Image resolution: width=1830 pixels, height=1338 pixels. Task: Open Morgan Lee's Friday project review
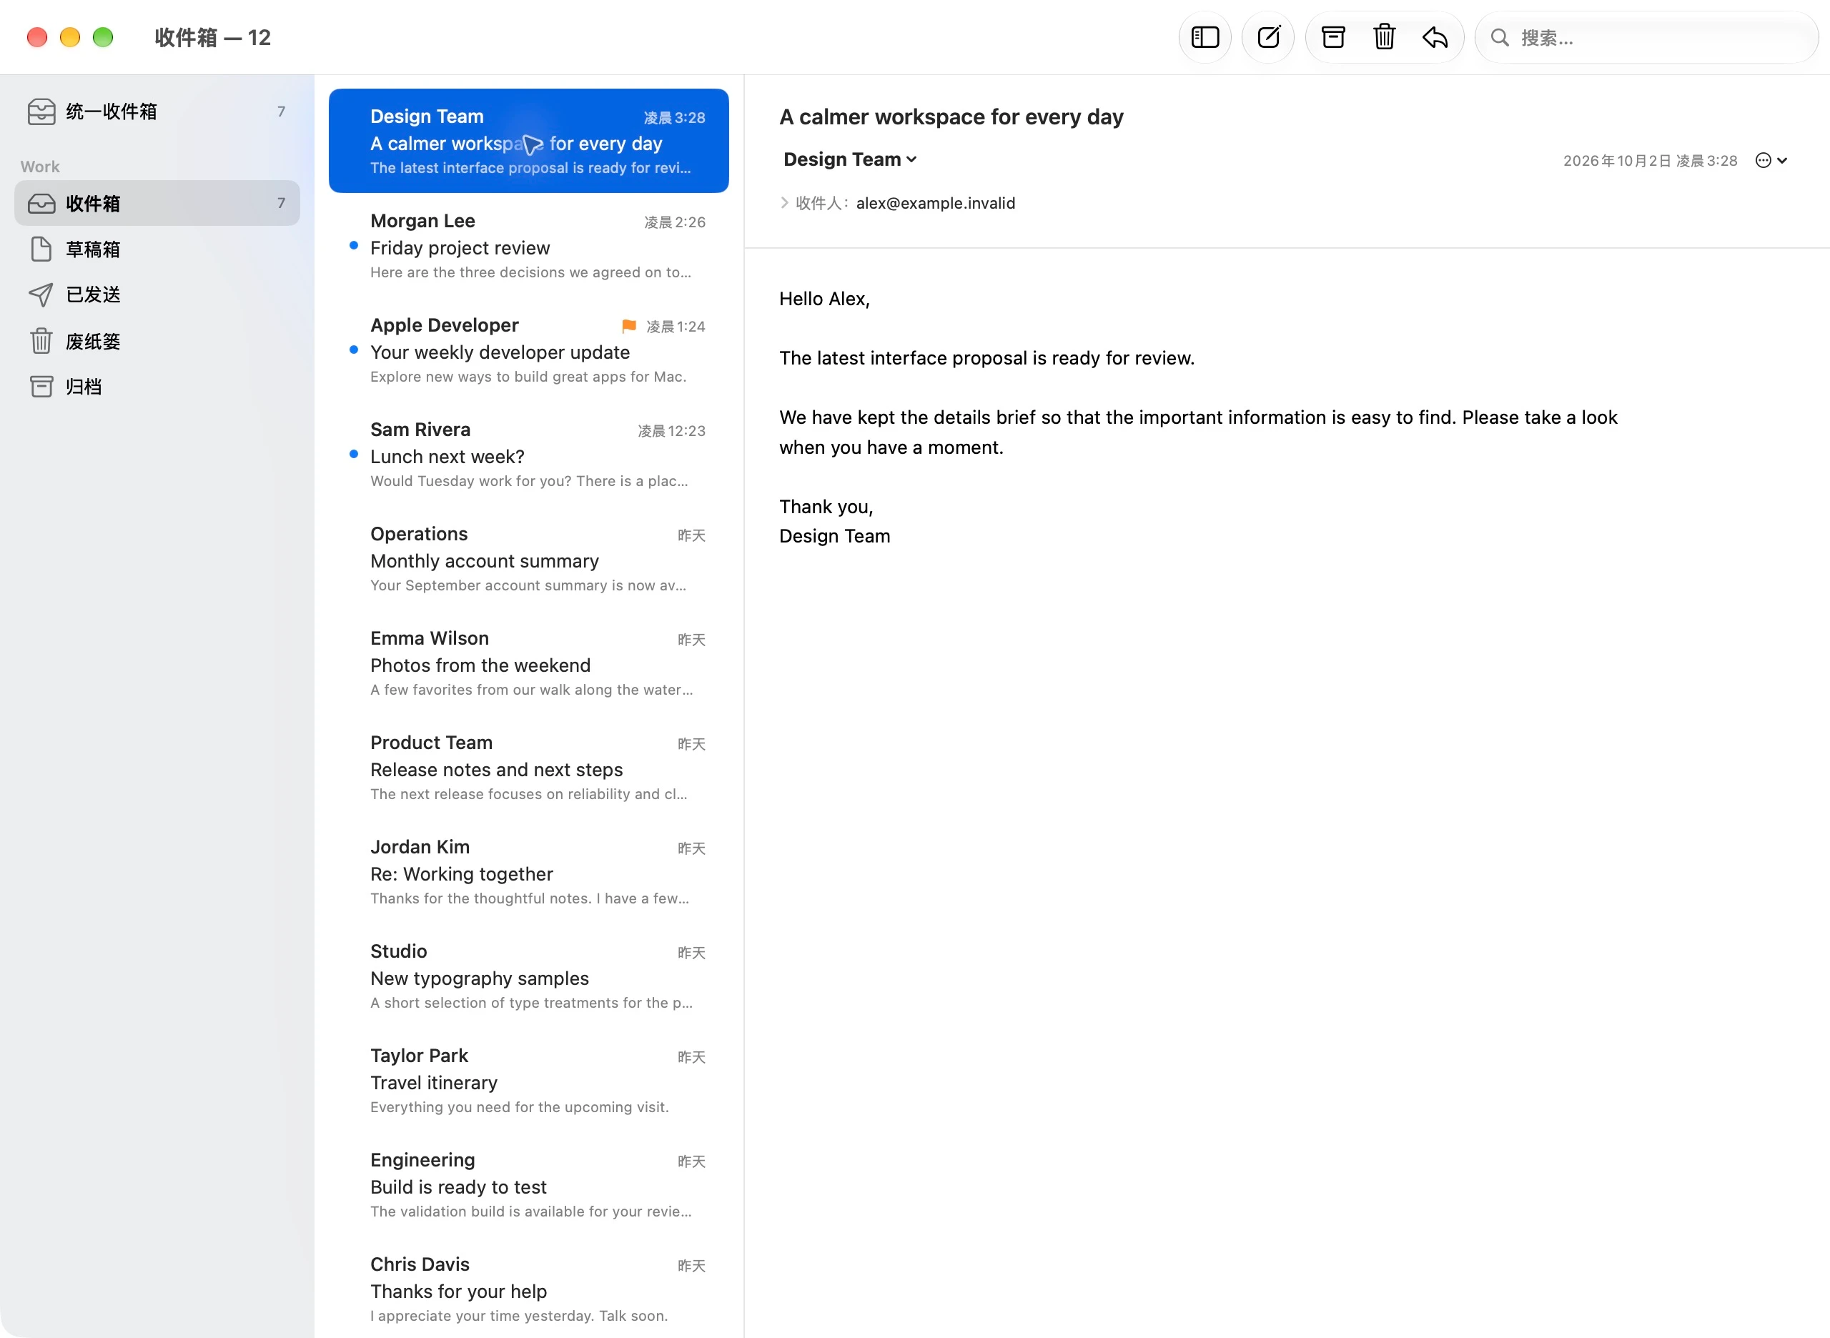click(528, 245)
